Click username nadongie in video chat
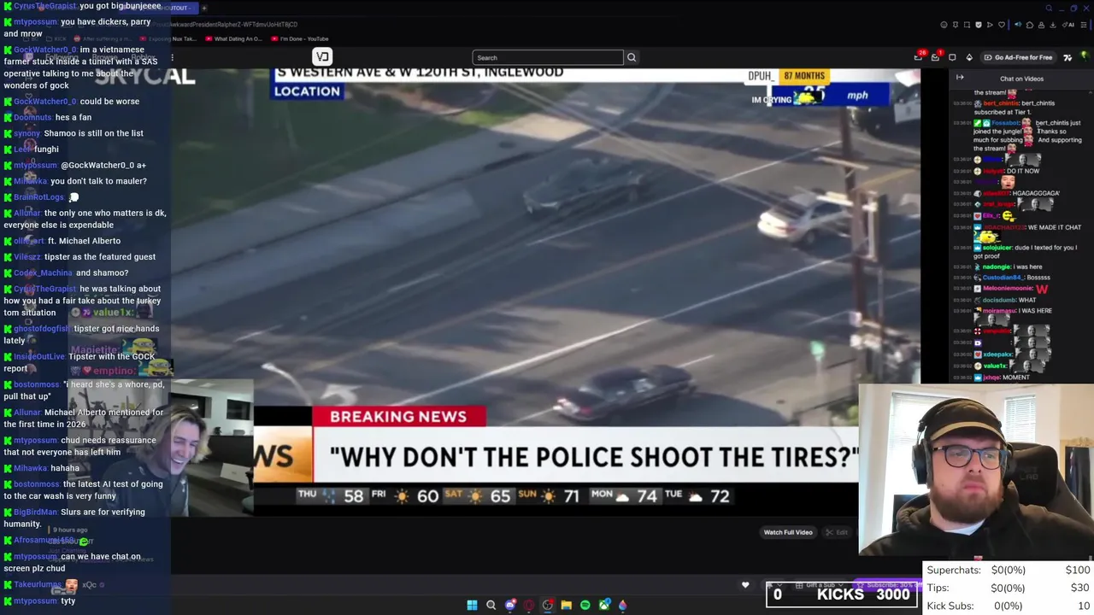The width and height of the screenshot is (1094, 615). (x=996, y=266)
